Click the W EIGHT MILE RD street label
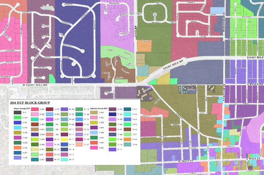 click(x=35, y=85)
